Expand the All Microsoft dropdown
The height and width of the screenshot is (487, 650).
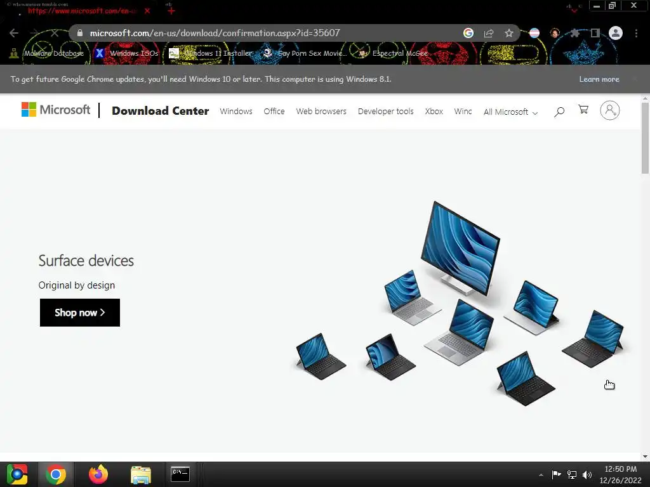511,112
